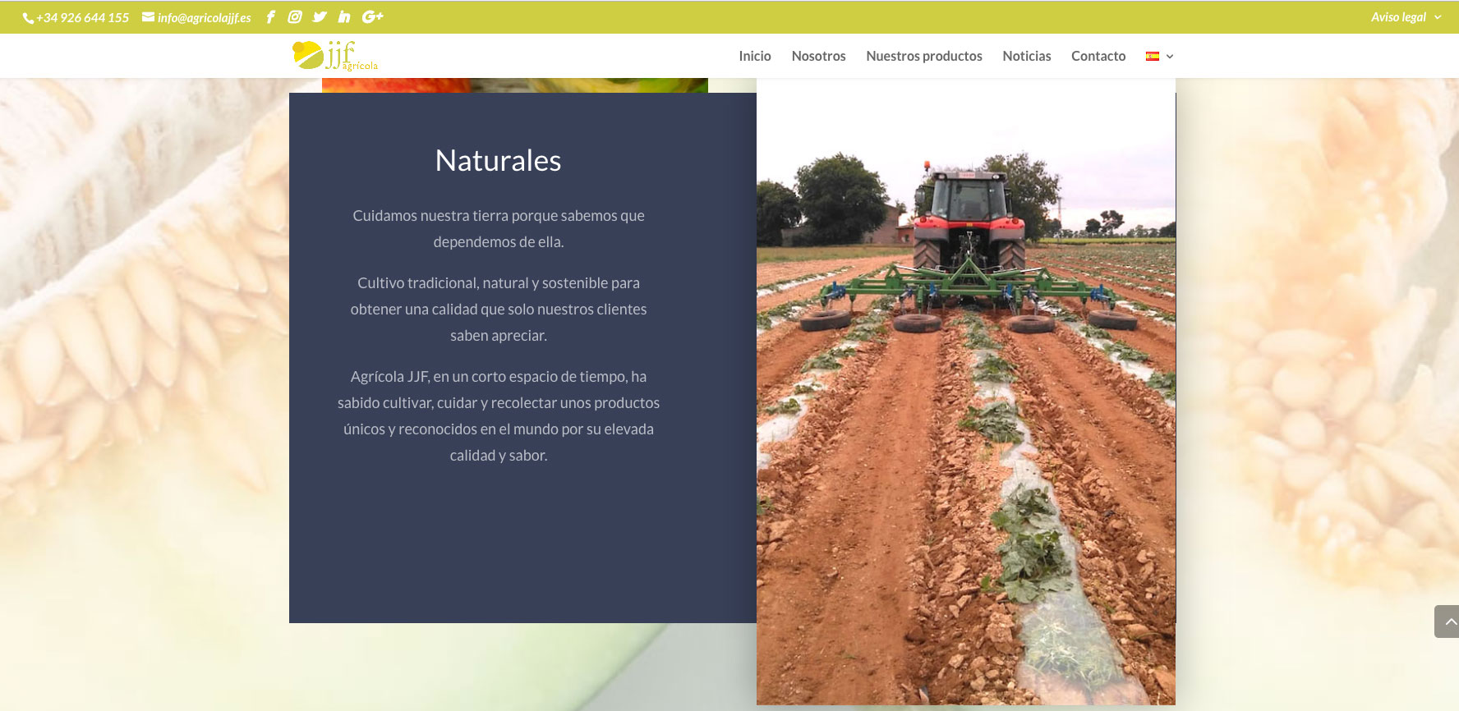Expand the Aviso legal dropdown arrow

click(x=1438, y=17)
